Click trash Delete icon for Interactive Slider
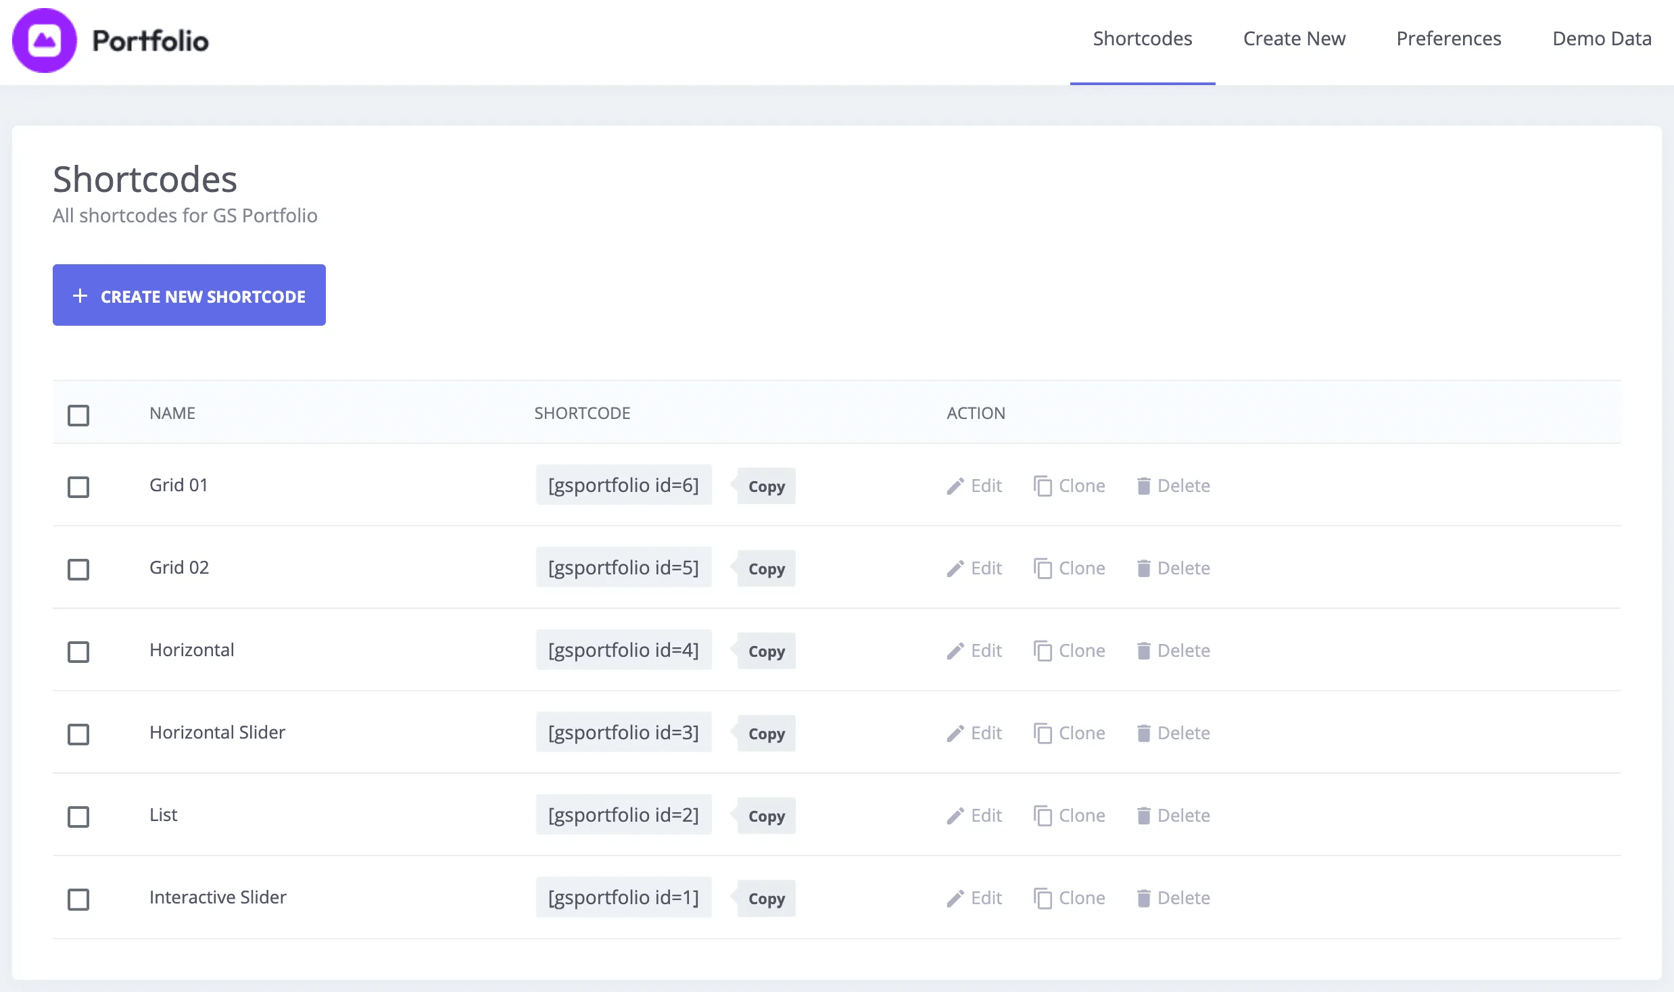The width and height of the screenshot is (1674, 992). (x=1143, y=898)
